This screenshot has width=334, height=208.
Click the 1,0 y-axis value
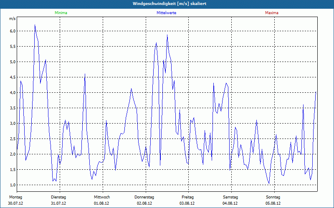(x=13, y=185)
